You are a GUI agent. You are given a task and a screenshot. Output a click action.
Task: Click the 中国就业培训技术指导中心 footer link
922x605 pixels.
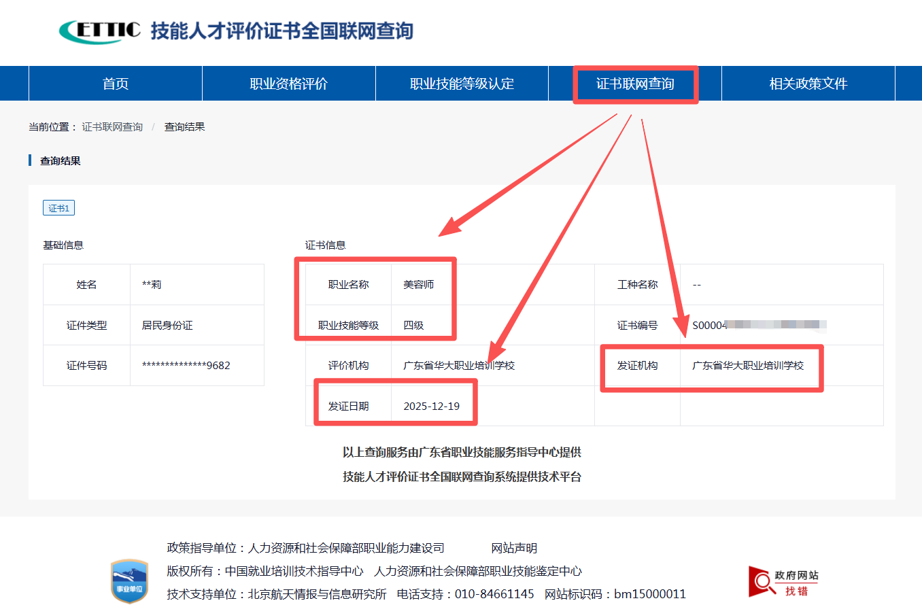pyautogui.click(x=294, y=572)
